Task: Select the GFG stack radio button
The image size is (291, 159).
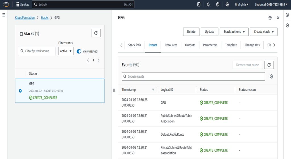Action: pyautogui.click(x=20, y=91)
